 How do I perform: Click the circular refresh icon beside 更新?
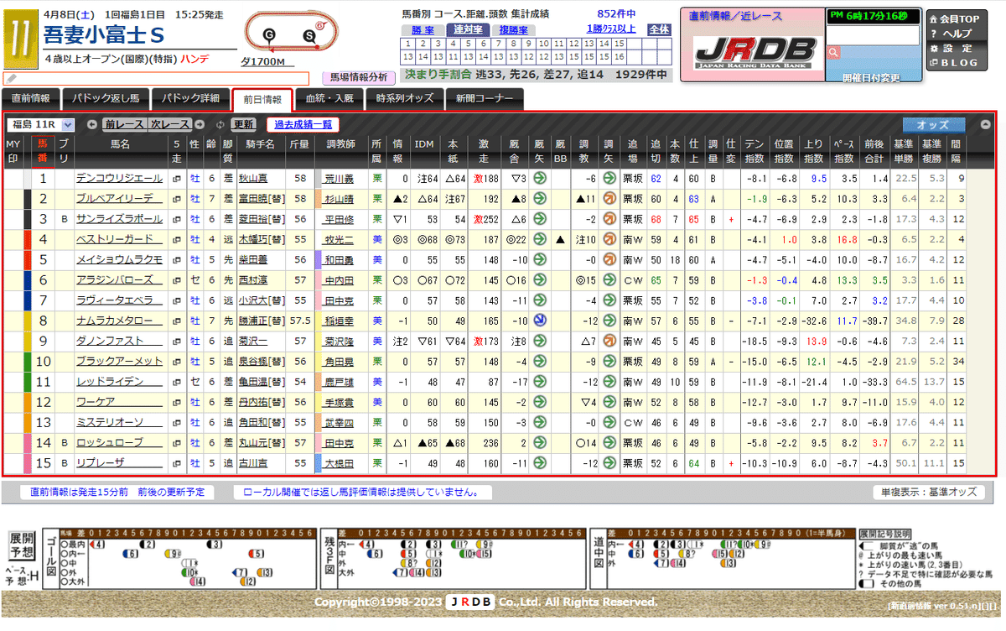click(220, 124)
